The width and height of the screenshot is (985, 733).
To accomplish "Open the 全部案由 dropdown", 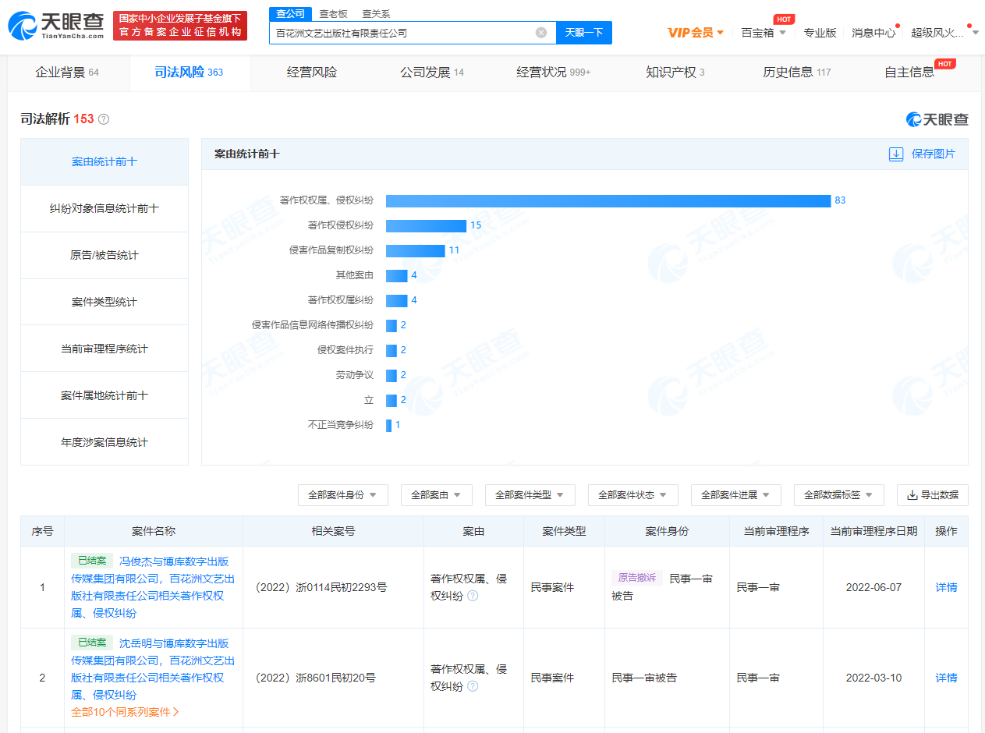I will pos(437,495).
